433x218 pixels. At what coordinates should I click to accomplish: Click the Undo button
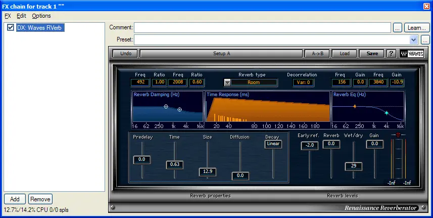pos(126,54)
